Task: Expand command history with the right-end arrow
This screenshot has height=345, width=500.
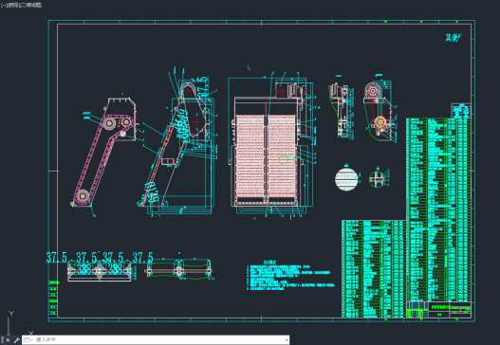Action: click(x=287, y=340)
